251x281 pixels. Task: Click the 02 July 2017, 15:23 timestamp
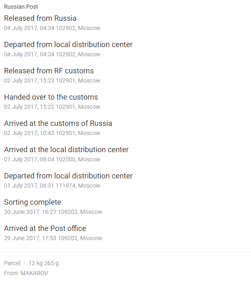pos(52,80)
